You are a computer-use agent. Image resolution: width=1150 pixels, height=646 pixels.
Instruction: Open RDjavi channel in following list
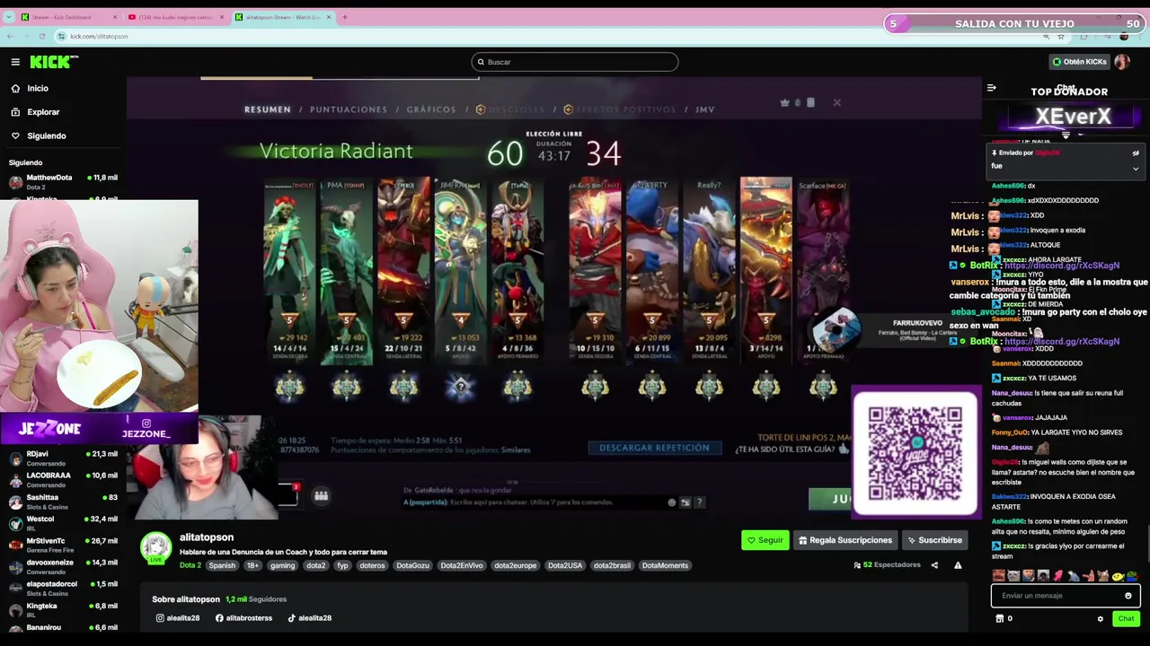coord(63,458)
